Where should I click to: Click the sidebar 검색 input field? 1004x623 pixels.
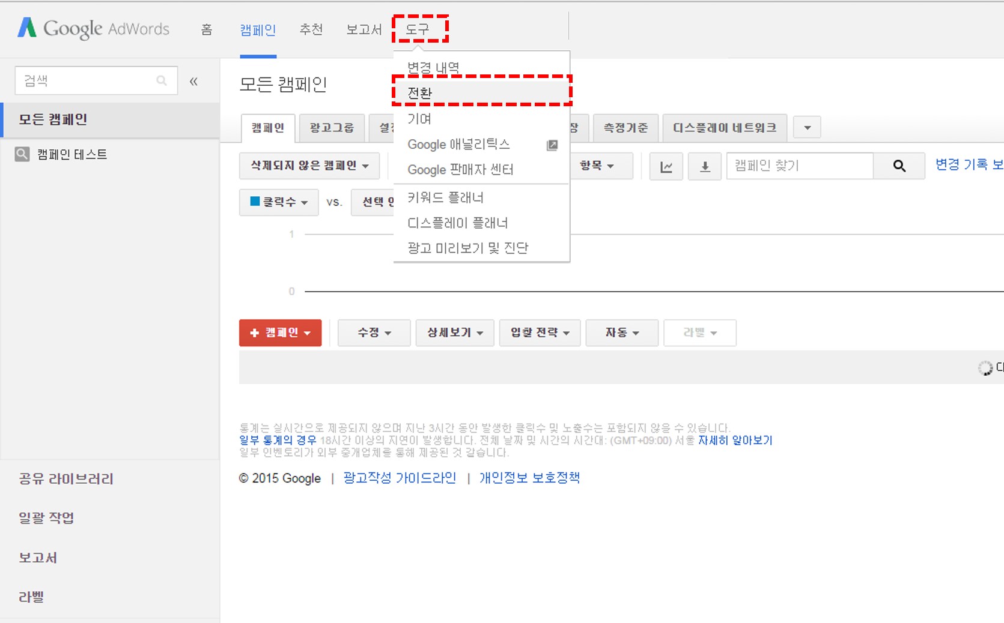96,80
